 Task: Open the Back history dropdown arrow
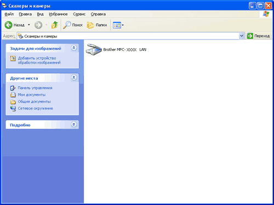tap(29, 25)
